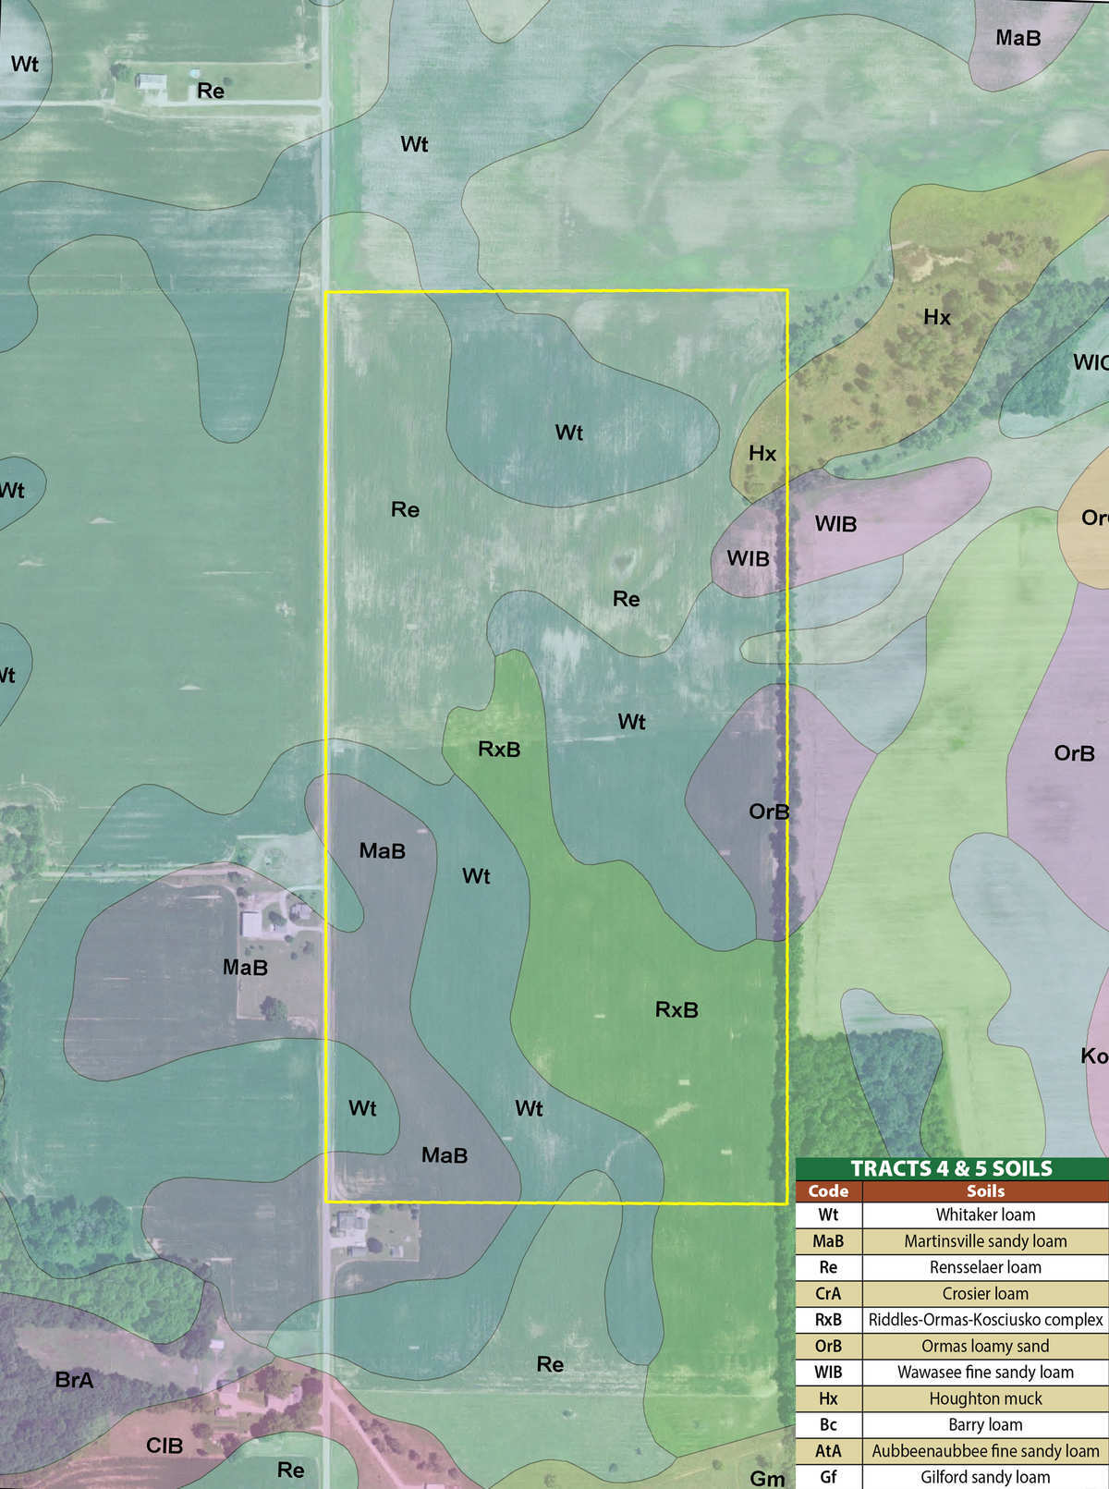Click Riddles-Ormas-Kosciusko complex in legend
Image resolution: width=1109 pixels, height=1489 pixels.
985,1320
